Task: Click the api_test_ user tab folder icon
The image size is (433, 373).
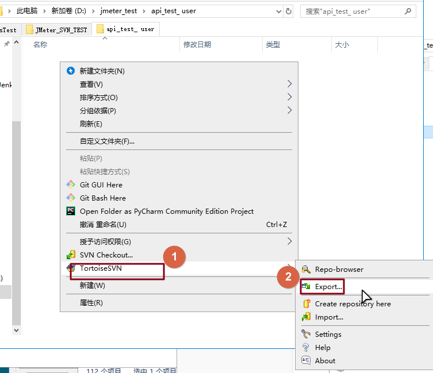Action: point(100,29)
